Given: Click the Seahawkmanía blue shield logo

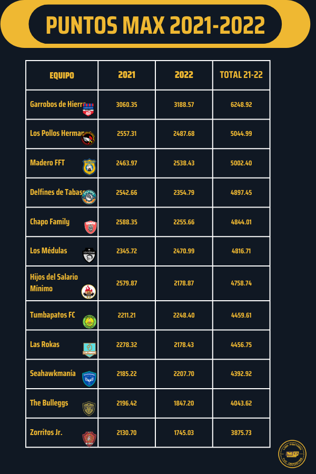Looking at the screenshot, I should pyautogui.click(x=89, y=379).
